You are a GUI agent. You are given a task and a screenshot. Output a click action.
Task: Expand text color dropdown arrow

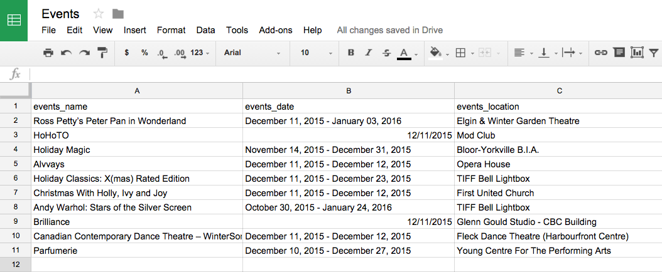(416, 54)
